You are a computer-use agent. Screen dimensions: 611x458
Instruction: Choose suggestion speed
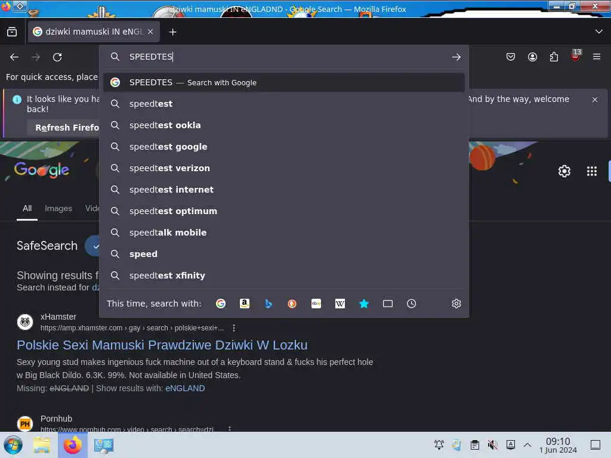pyautogui.click(x=283, y=253)
